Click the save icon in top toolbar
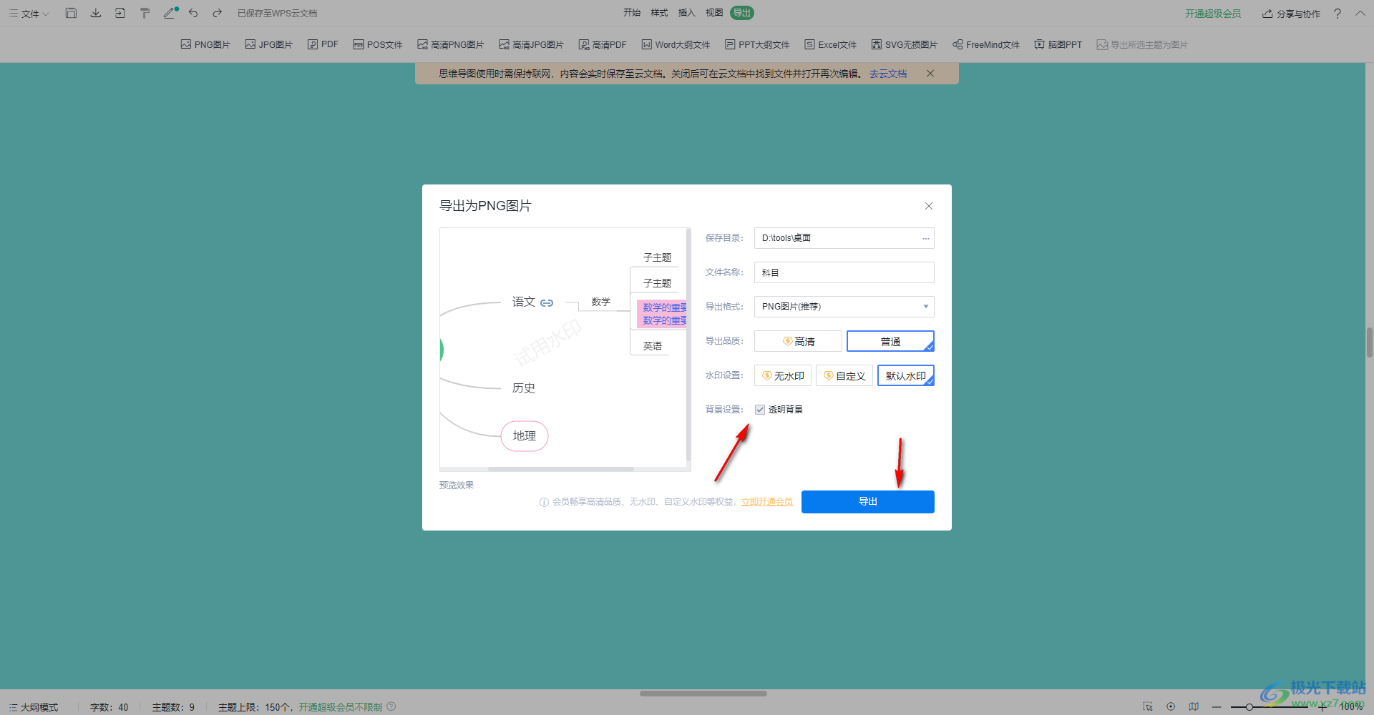 click(x=71, y=13)
